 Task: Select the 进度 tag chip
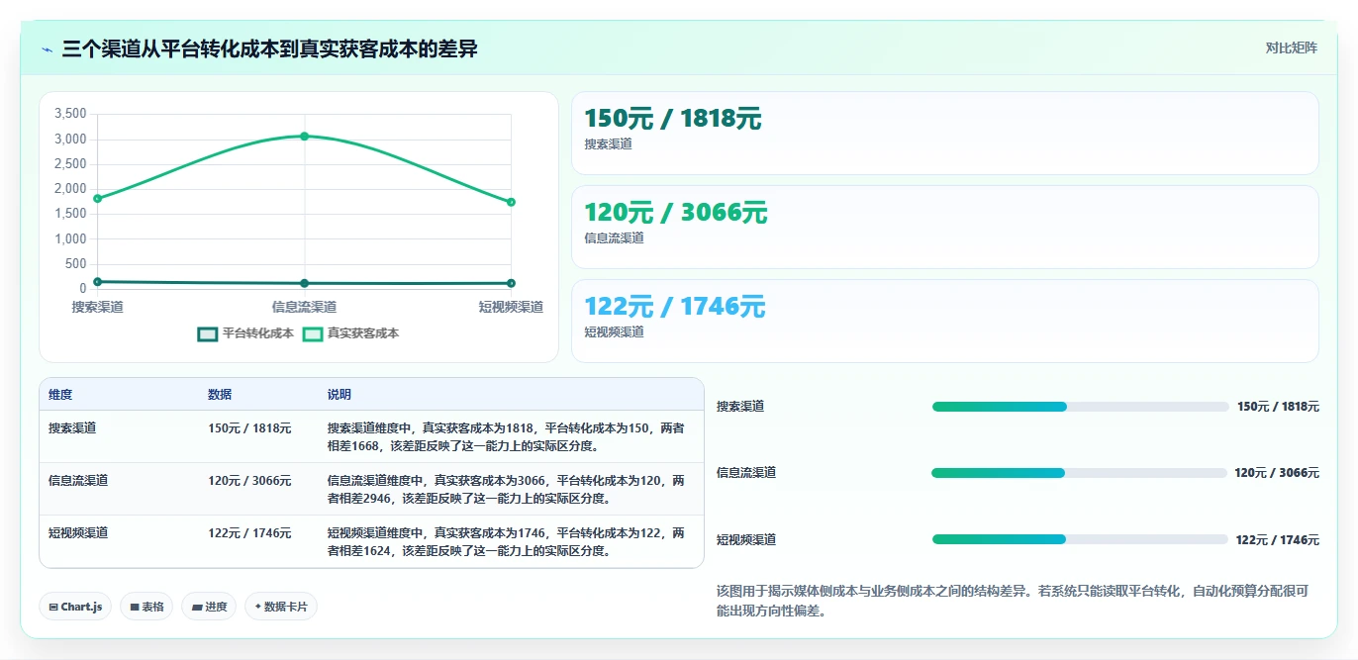point(209,607)
